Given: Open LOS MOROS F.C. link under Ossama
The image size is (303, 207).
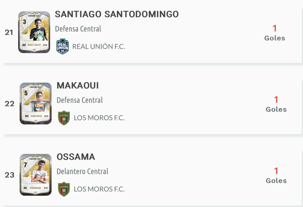Looking at the screenshot, I should [x=99, y=189].
